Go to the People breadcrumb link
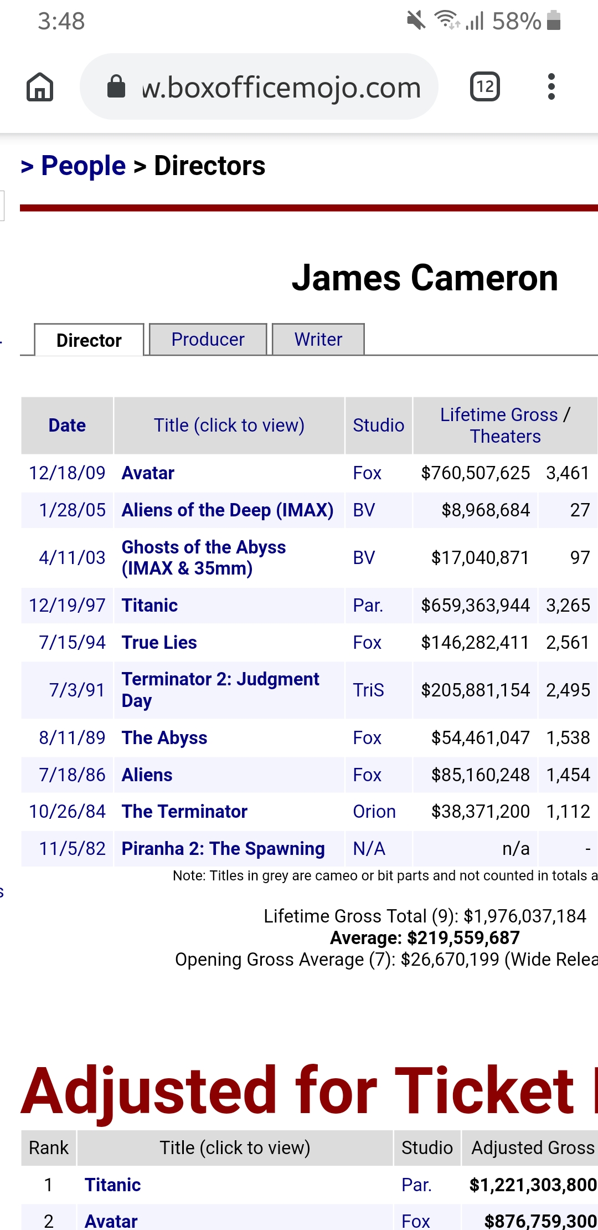The image size is (598, 1230). tap(84, 166)
